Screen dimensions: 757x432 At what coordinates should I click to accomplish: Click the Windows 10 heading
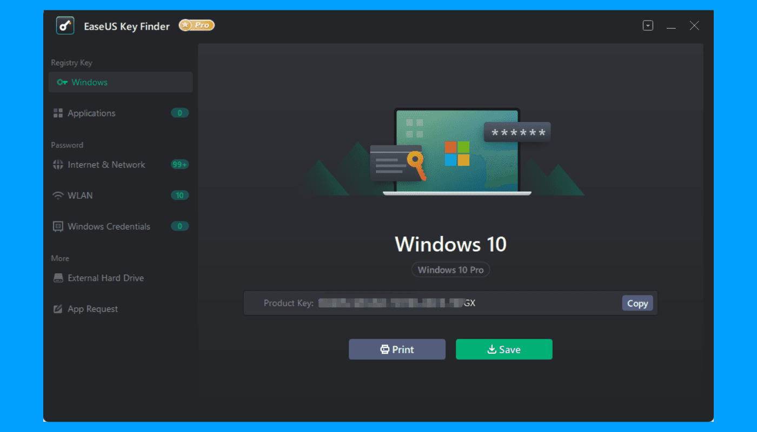[450, 244]
